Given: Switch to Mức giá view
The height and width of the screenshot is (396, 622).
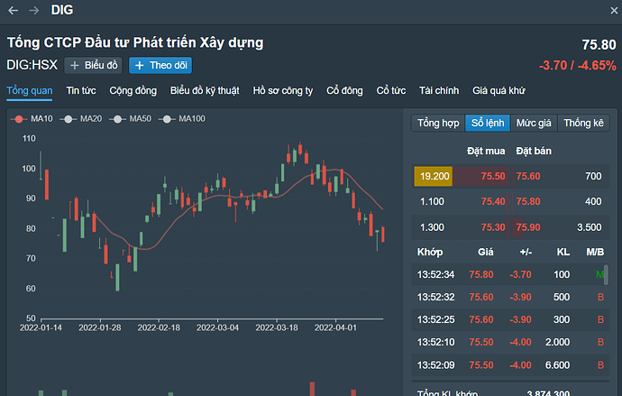Looking at the screenshot, I should tap(534, 123).
